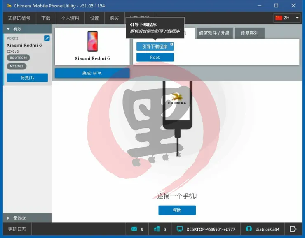
Task: Click the diabloii0204 username
Action: (x=267, y=229)
